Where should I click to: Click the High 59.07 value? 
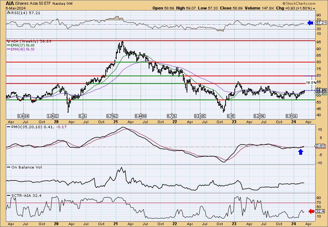click(186, 8)
